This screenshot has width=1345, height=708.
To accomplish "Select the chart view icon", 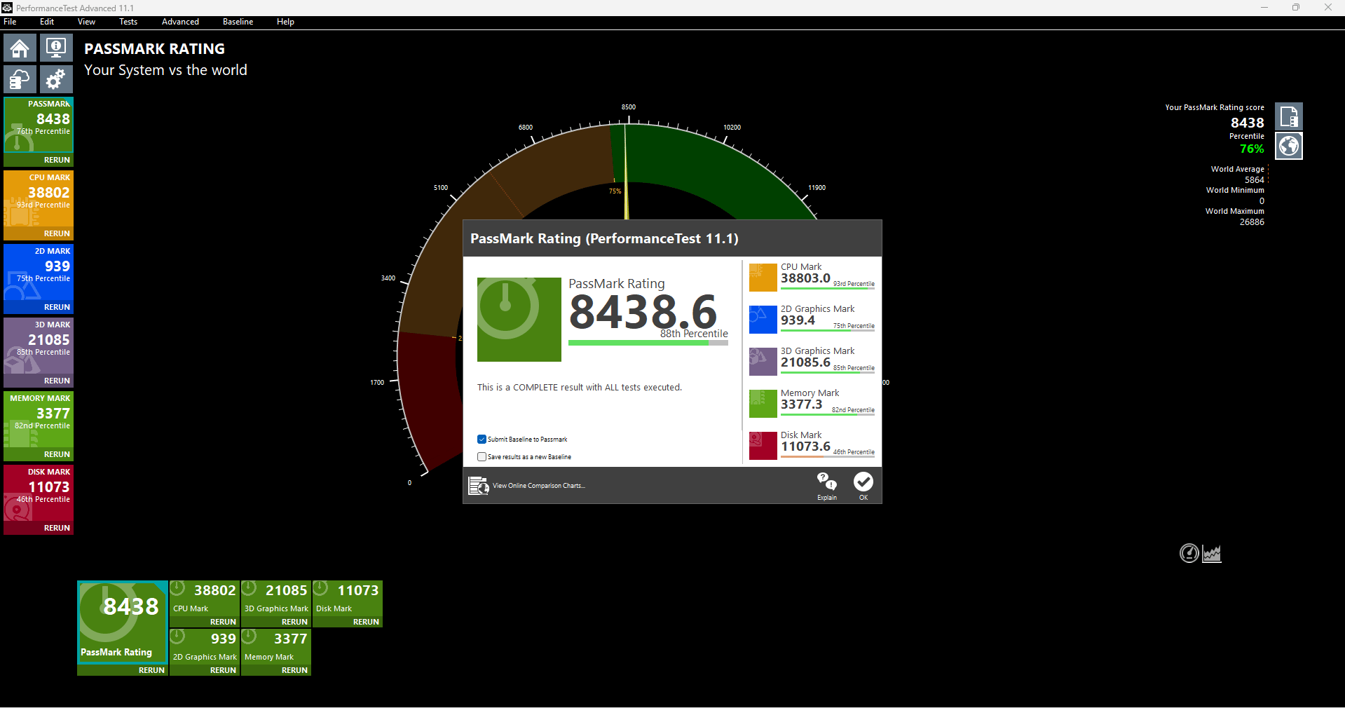I will (x=1212, y=554).
